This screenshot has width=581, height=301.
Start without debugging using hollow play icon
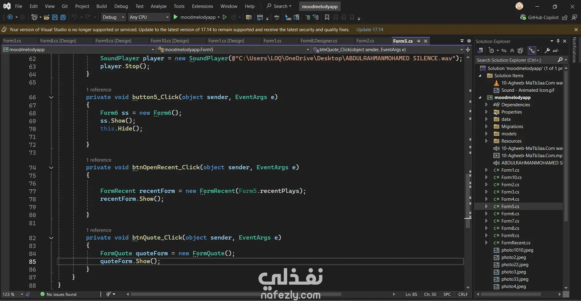pos(225,17)
